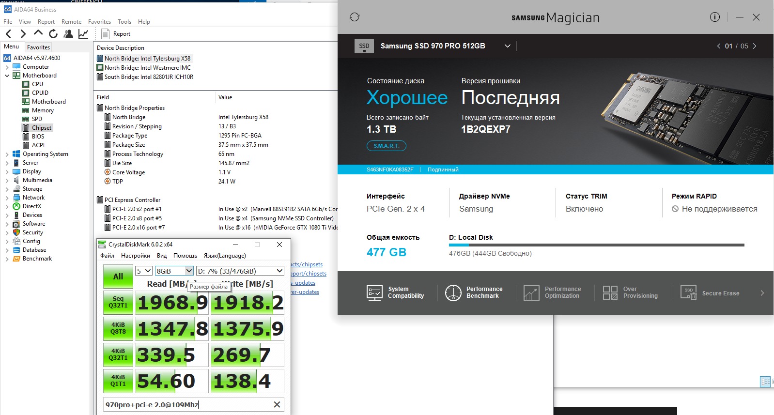Select Memory in the AIDA64 tree
Viewport: 774px width, 415px height.
43,110
